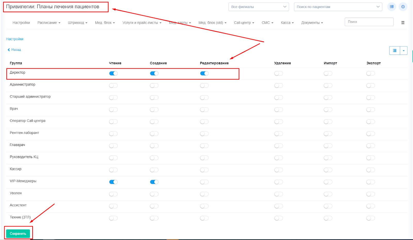Disable Чтение for VIP-Менеджеры

coord(113,182)
